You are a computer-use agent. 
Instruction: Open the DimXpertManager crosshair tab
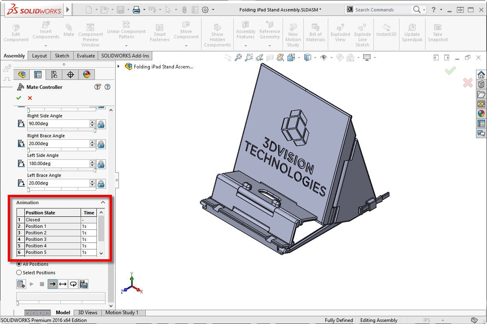pyautogui.click(x=70, y=74)
